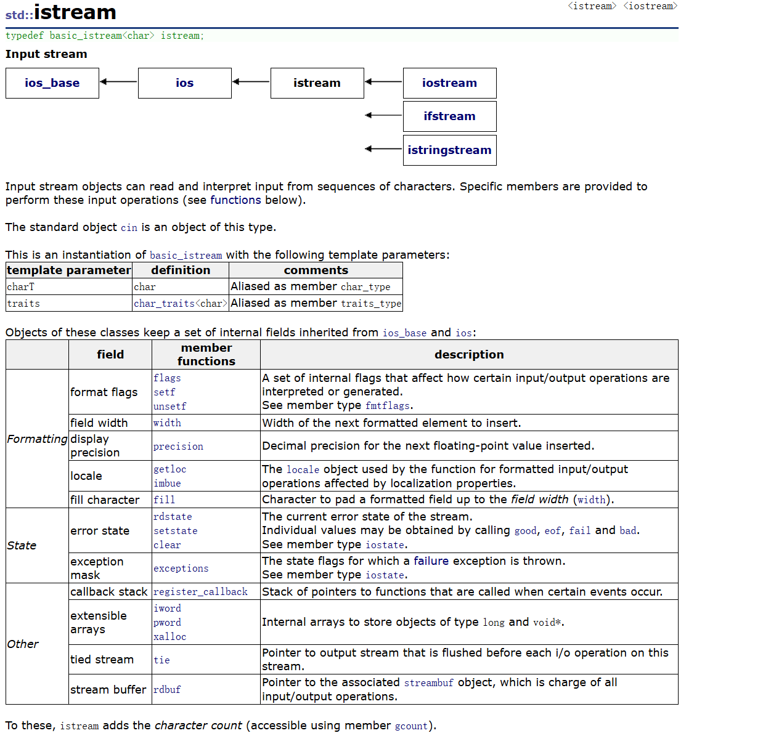Viewport: 763px width, 749px height.
Task: Click the pword member function
Action: pos(167,623)
